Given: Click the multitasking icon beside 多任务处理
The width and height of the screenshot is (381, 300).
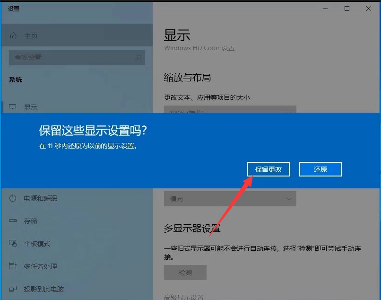Looking at the screenshot, I should pos(13,266).
